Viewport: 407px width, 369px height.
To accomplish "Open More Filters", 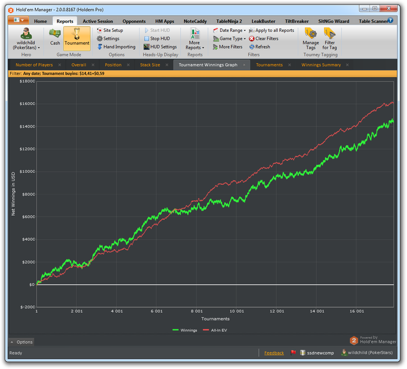I will tap(228, 47).
